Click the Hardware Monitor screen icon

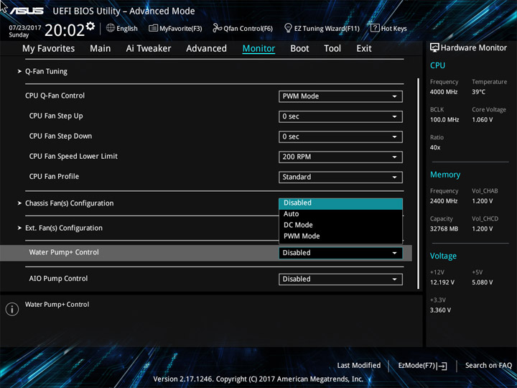(x=434, y=47)
